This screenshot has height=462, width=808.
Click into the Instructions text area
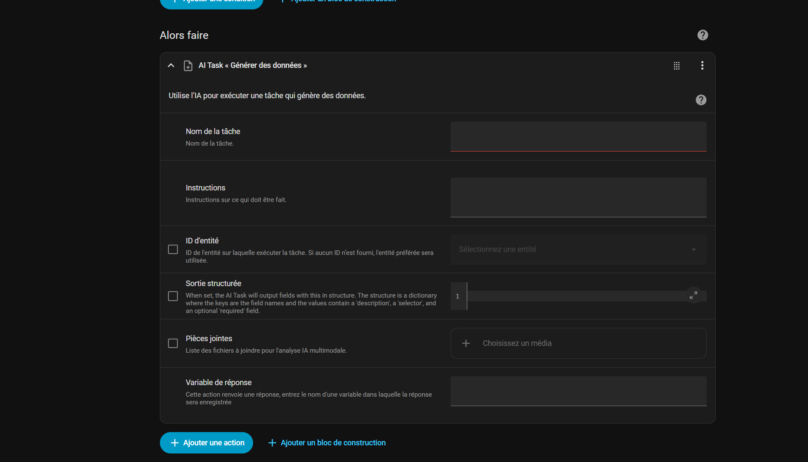(578, 197)
